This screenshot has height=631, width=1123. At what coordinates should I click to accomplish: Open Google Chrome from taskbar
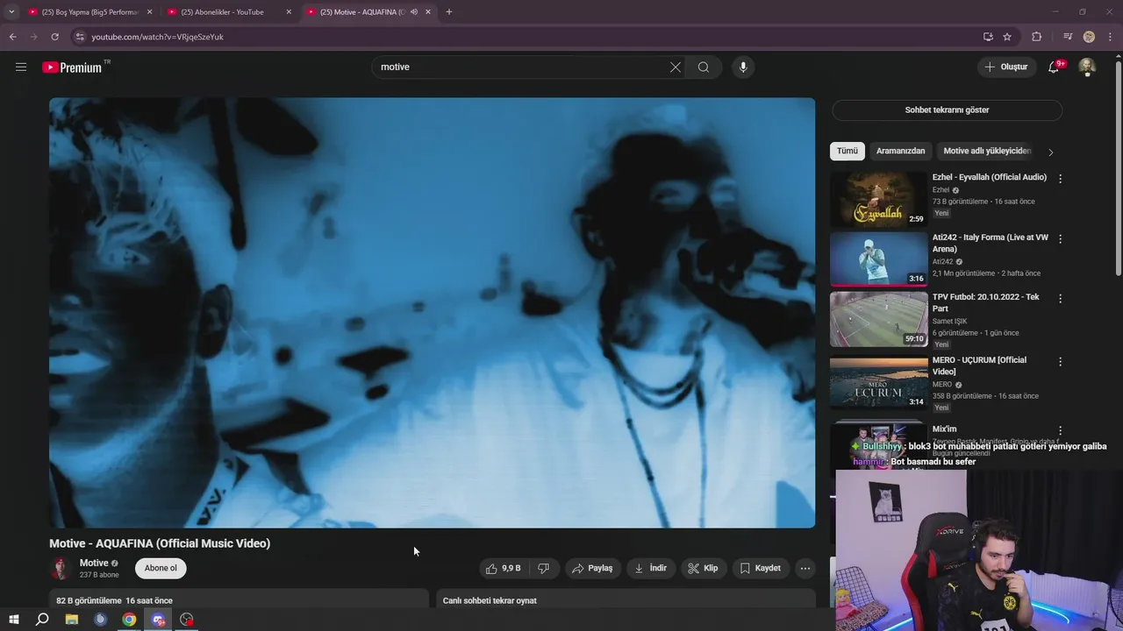click(129, 620)
